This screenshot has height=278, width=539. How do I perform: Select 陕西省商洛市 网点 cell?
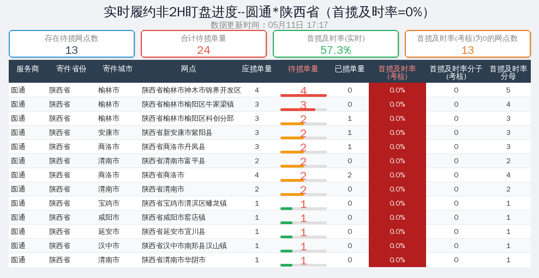click(163, 175)
